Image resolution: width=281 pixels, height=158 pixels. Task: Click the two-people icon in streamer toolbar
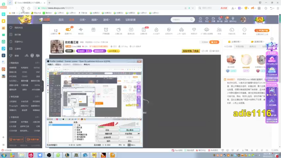(219, 29)
